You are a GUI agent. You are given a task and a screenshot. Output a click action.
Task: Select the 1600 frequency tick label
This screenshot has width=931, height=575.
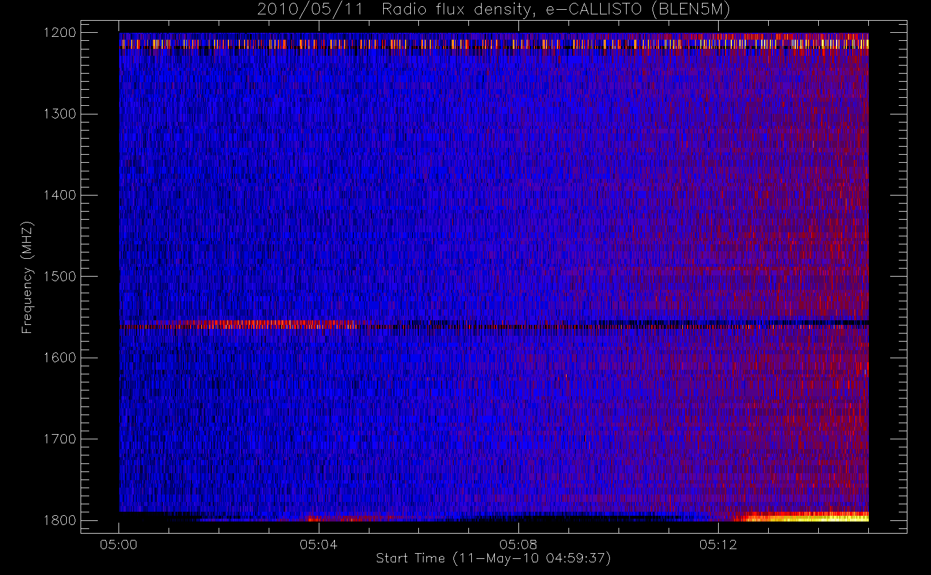[x=60, y=358]
